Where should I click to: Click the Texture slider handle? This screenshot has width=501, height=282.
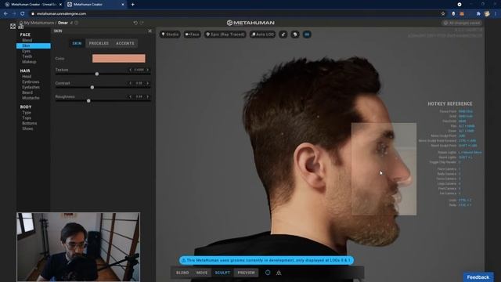click(x=97, y=74)
